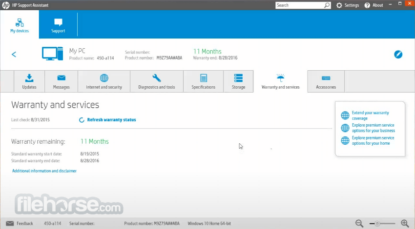This screenshot has height=229, width=415.
Task: Click the zoom slider handle
Action: pos(377,224)
